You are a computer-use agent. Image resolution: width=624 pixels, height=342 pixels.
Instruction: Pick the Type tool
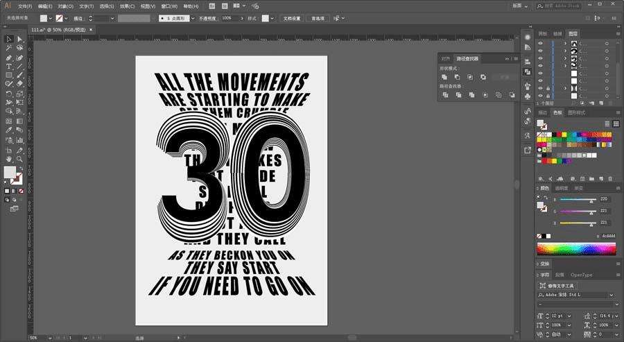click(9, 66)
